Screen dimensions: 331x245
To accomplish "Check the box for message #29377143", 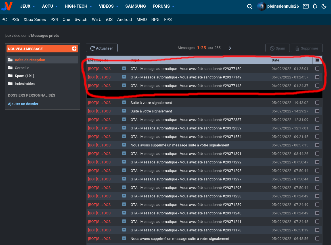I will tap(317, 85).
